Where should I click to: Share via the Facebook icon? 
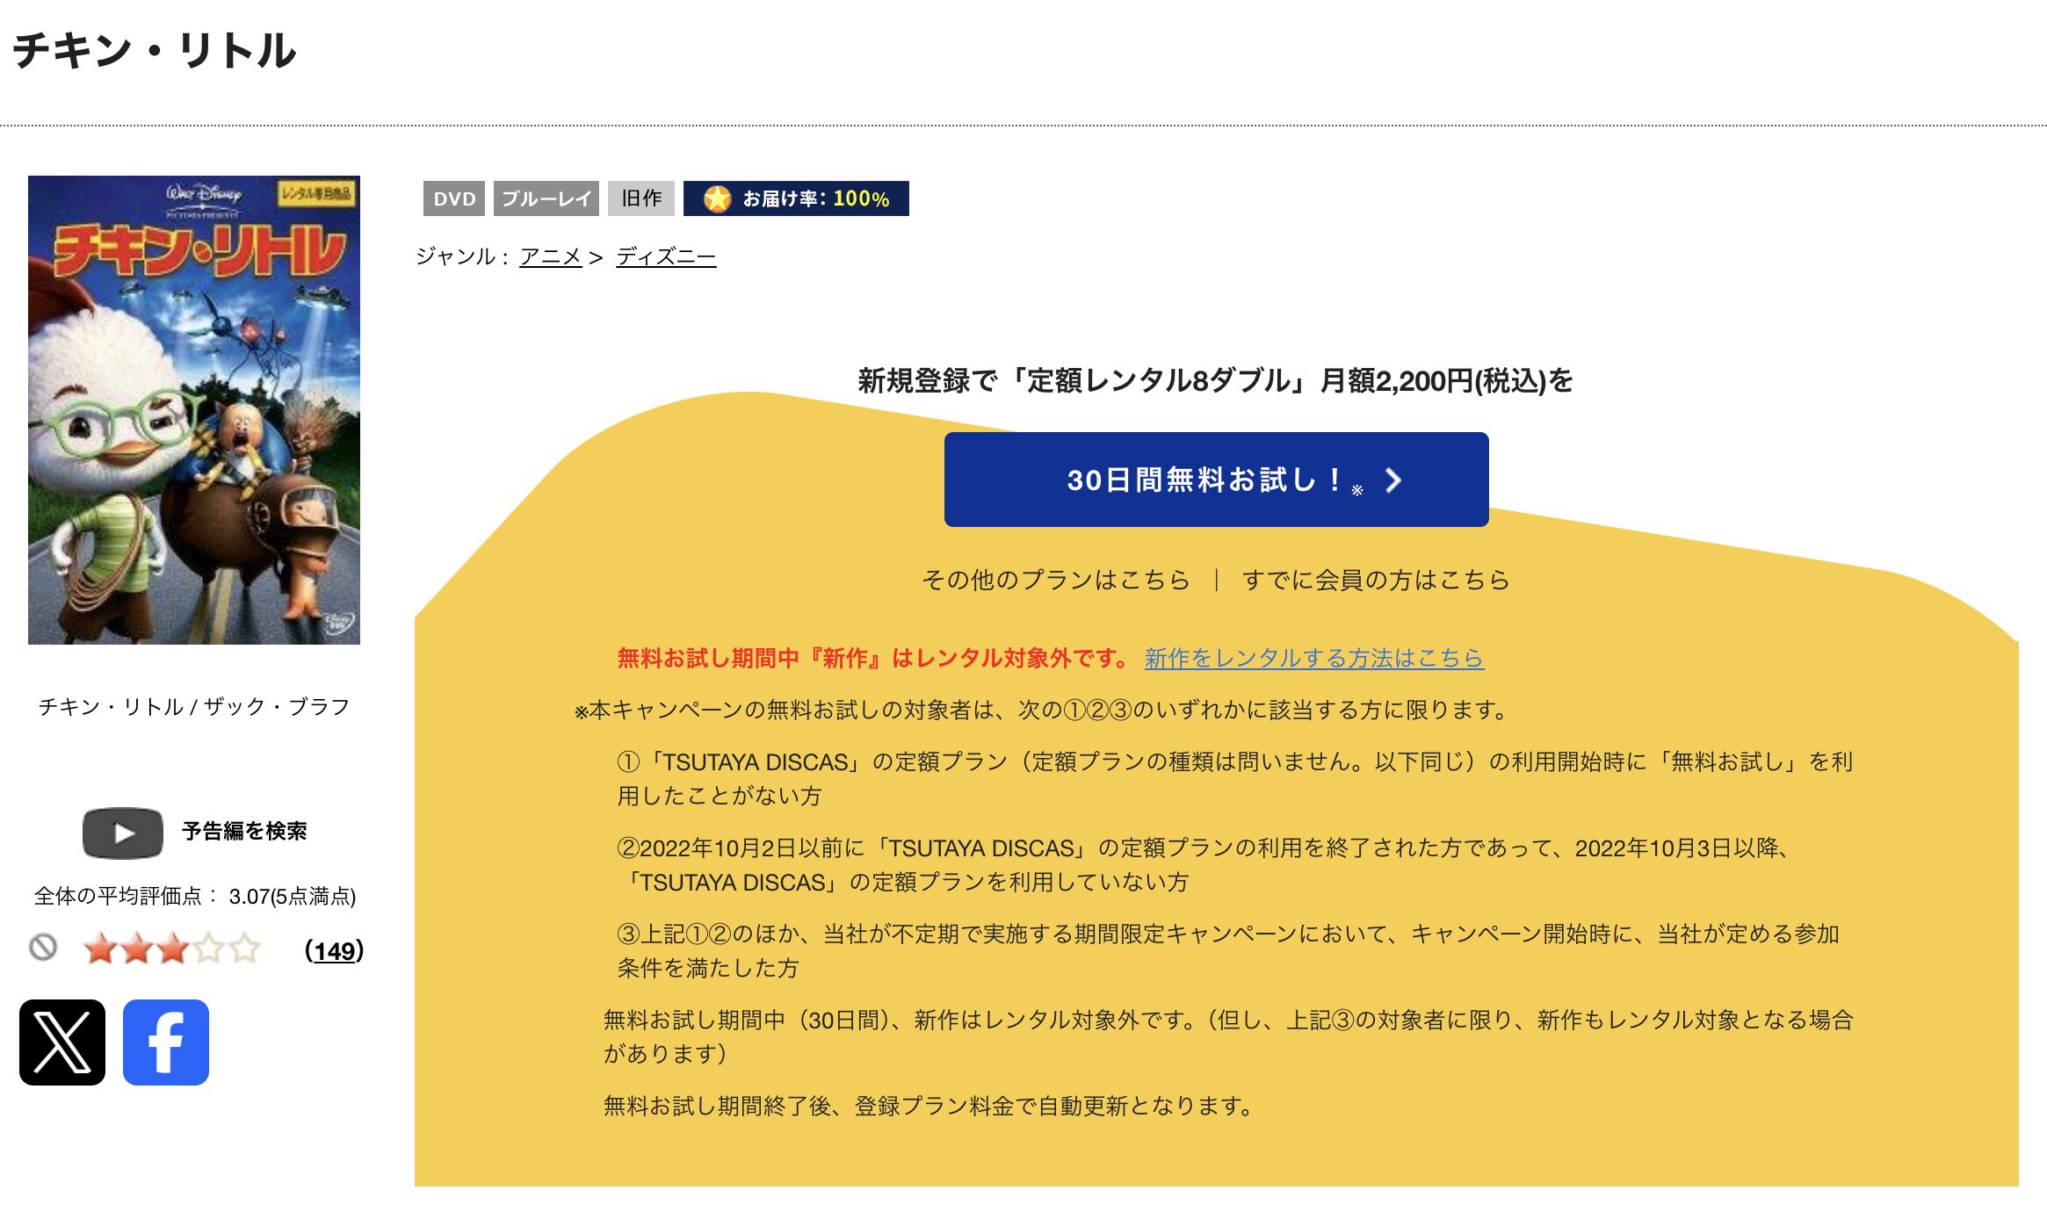pyautogui.click(x=166, y=1042)
